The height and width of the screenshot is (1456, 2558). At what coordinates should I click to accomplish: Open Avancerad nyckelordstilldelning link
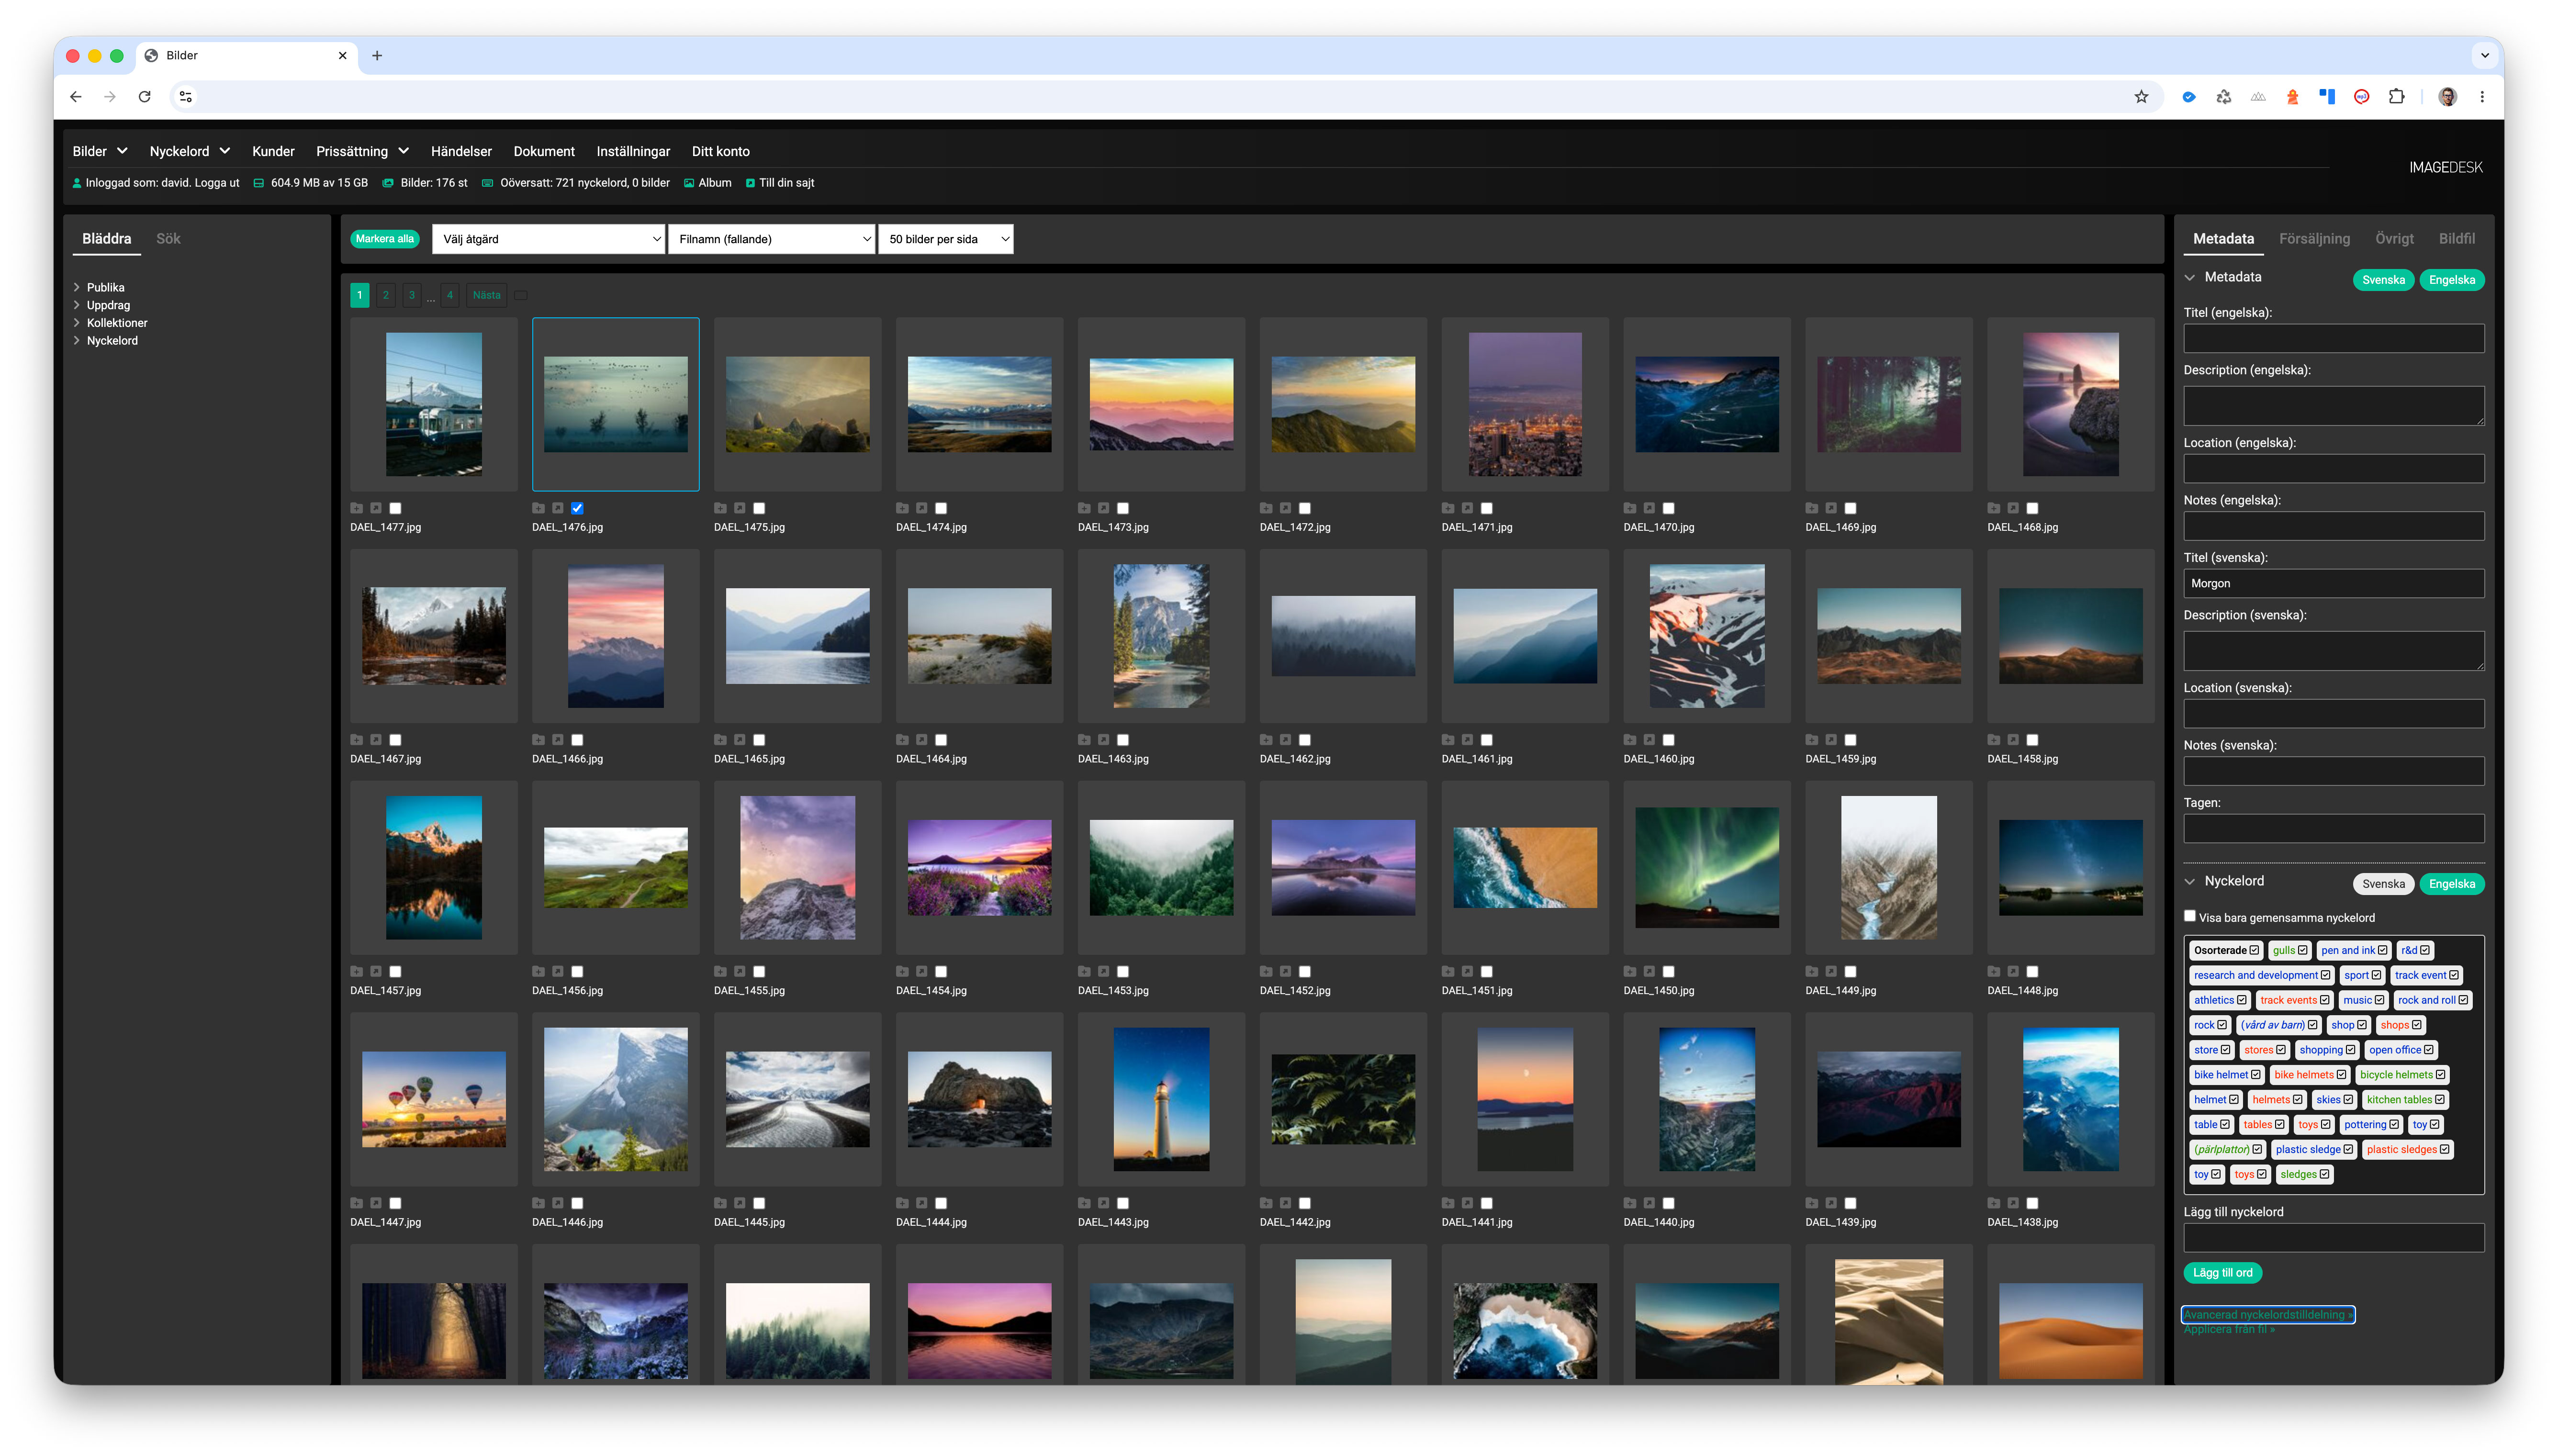pyautogui.click(x=2268, y=1314)
